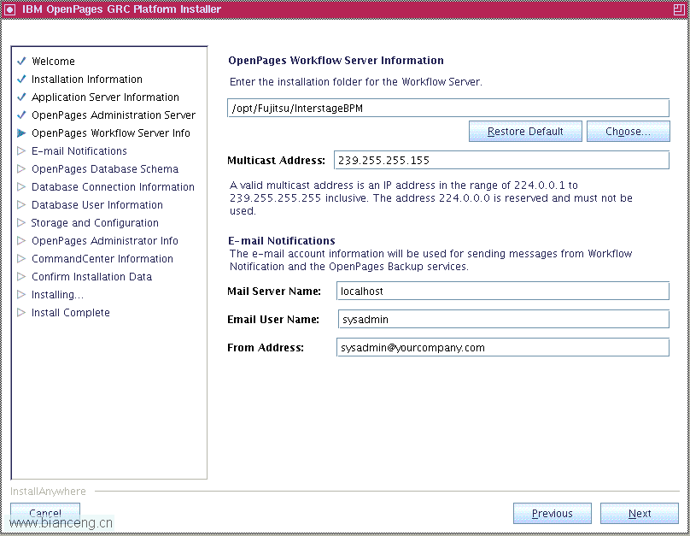Screen dimensions: 690x536
Task: Click the From Address label
Action: [266, 347]
